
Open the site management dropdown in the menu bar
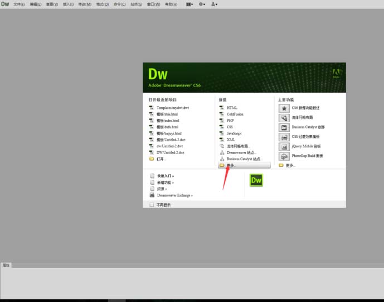[214, 4]
